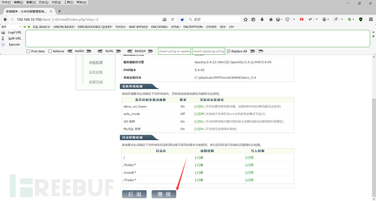Click the Insert replacing string field

pyautogui.click(x=209, y=51)
